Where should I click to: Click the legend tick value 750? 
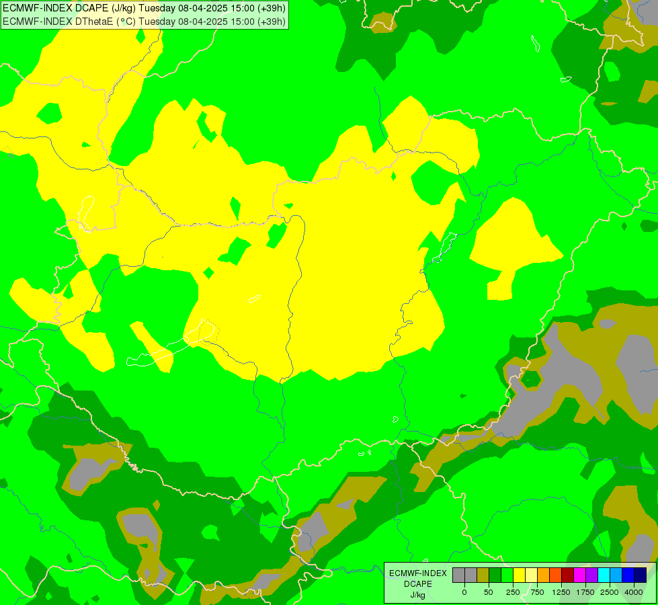[537, 592]
